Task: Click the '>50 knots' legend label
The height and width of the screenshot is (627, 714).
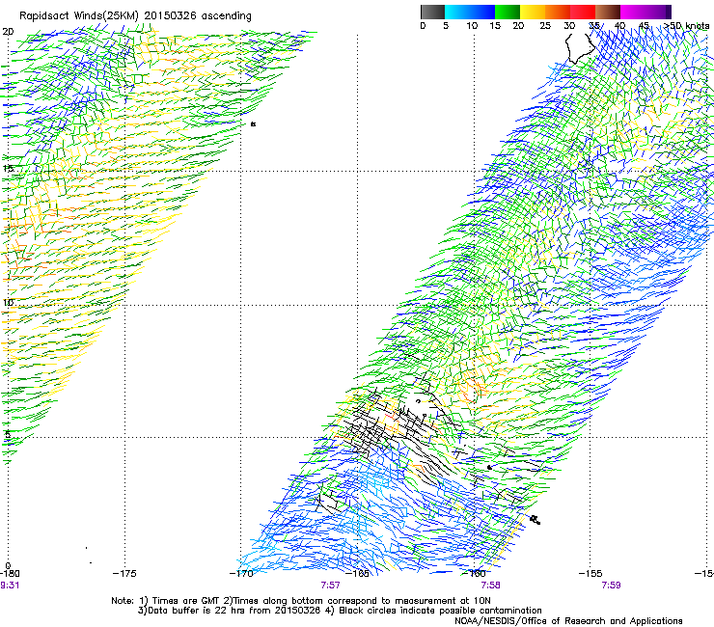Action: click(x=687, y=26)
